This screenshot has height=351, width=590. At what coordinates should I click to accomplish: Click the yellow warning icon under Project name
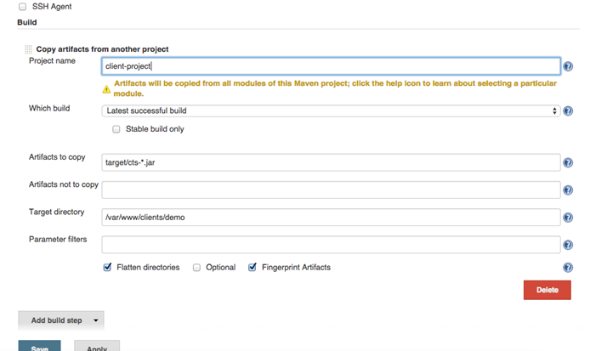pyautogui.click(x=106, y=88)
